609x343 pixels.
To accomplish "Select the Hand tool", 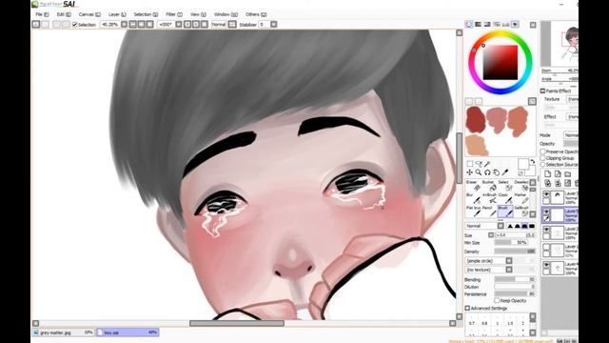I will click(x=497, y=172).
